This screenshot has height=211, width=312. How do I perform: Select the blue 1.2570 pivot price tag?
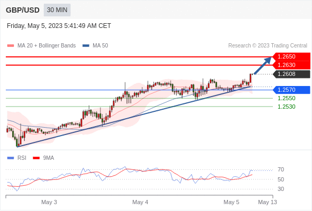coord(291,90)
